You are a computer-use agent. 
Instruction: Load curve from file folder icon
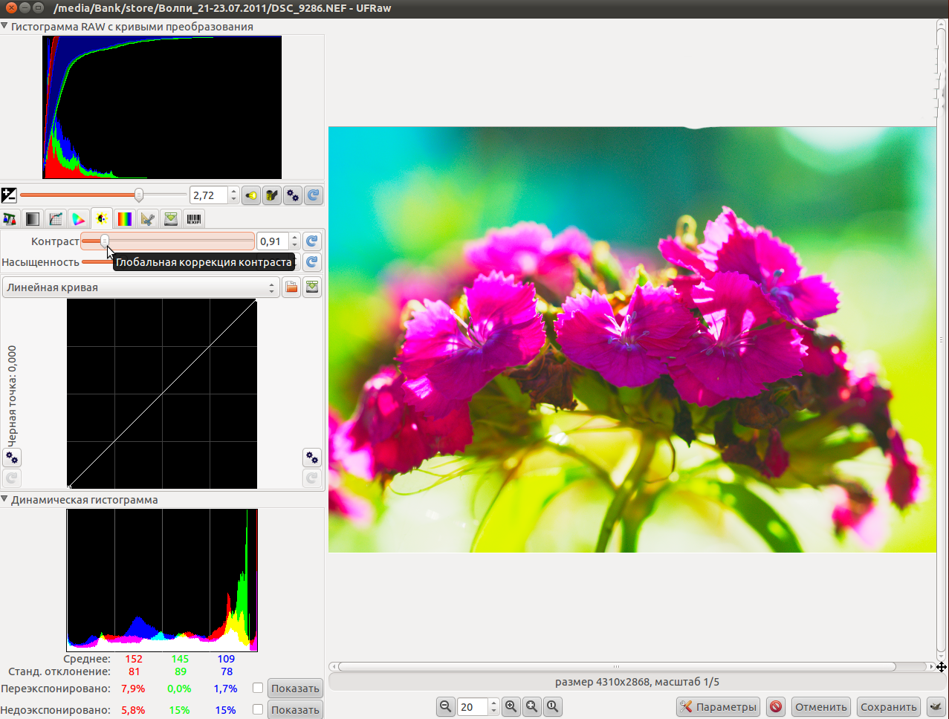[291, 287]
